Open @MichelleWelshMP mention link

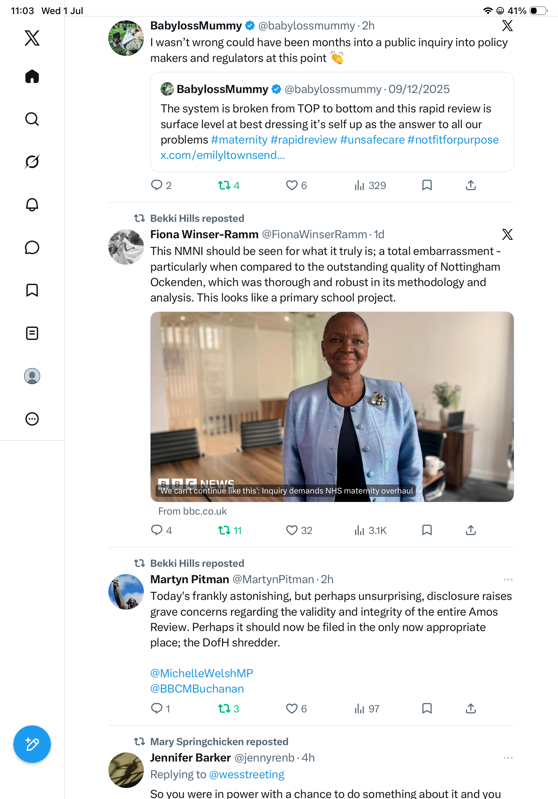pos(202,674)
